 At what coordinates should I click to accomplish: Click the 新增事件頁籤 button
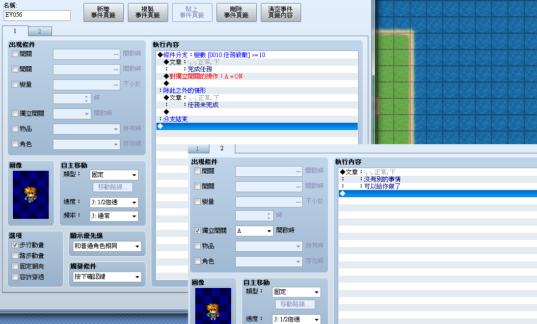coord(103,12)
